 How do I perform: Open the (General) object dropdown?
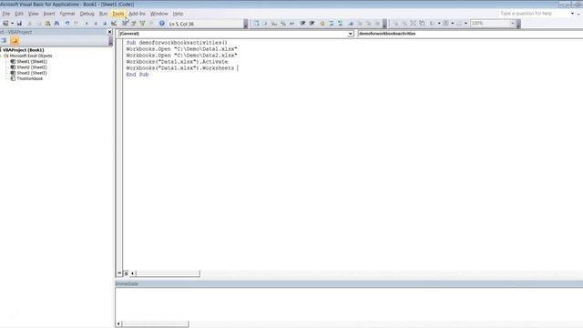(x=350, y=34)
